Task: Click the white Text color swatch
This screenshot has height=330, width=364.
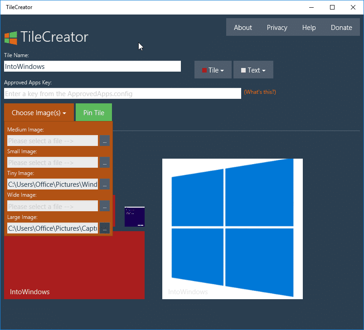Action: point(243,70)
